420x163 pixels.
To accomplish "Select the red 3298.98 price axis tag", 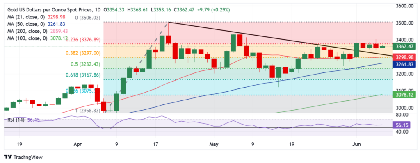I will (x=404, y=57).
